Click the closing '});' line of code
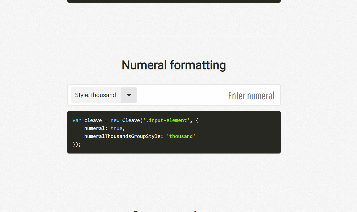Screen dimensions: 357x212 pyautogui.click(x=77, y=144)
